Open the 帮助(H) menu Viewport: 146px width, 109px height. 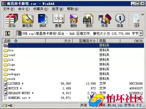point(73,9)
